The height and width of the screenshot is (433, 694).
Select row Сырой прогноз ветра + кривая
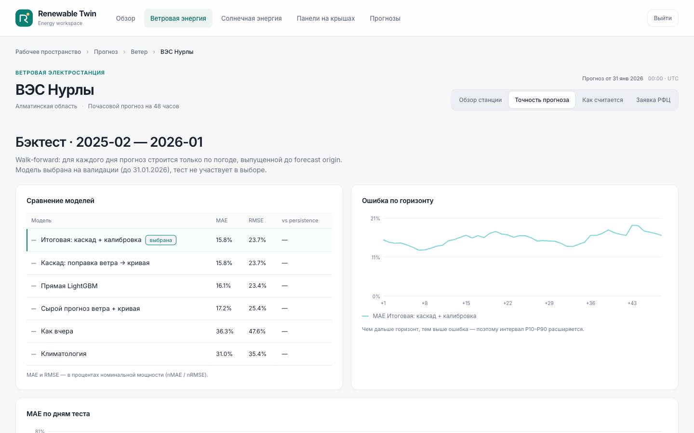[179, 308]
